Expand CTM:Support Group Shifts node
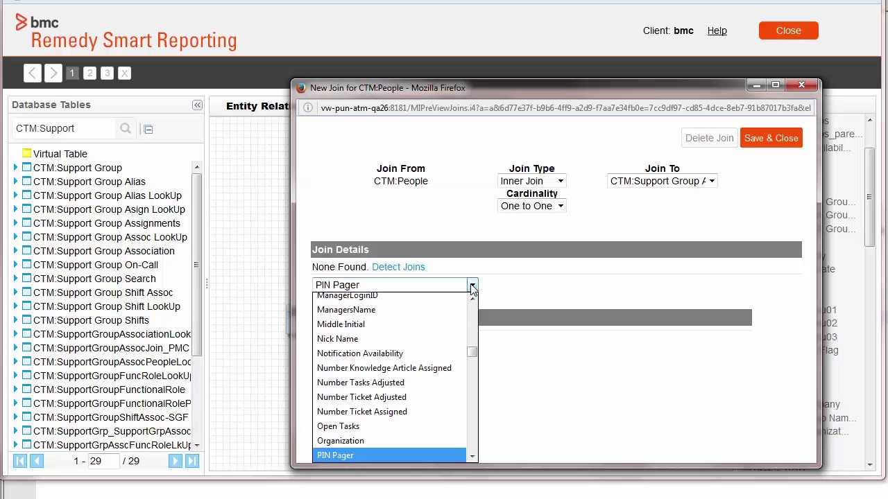This screenshot has width=888, height=499. pos(16,319)
